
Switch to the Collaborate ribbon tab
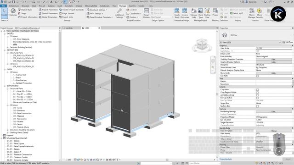(105, 6)
